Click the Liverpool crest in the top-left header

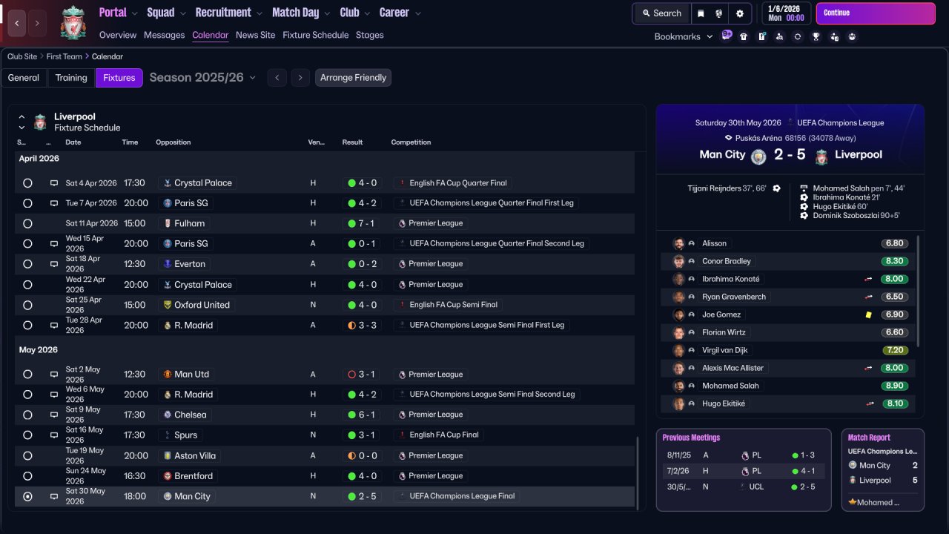[73, 22]
